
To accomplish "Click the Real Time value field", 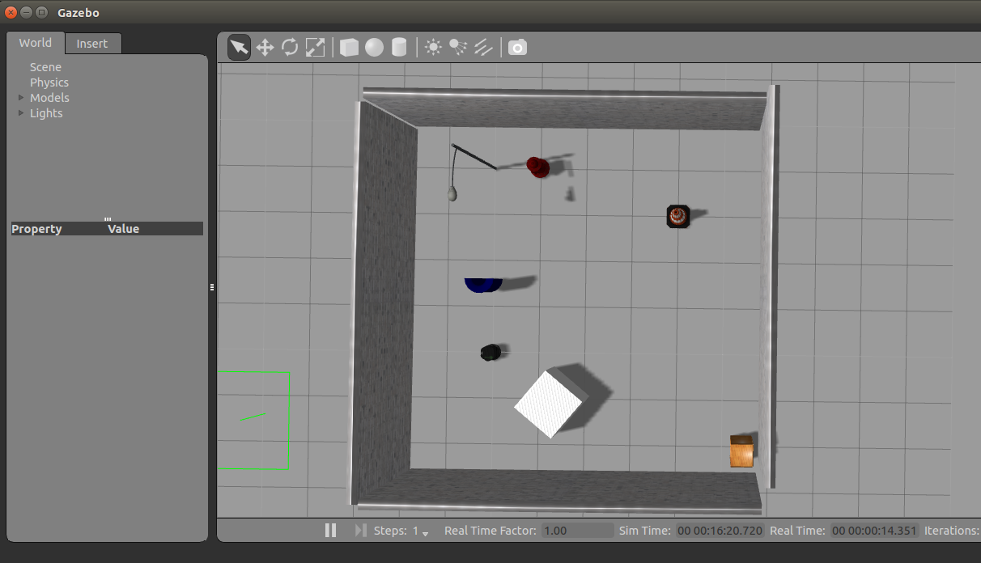I will pos(874,531).
